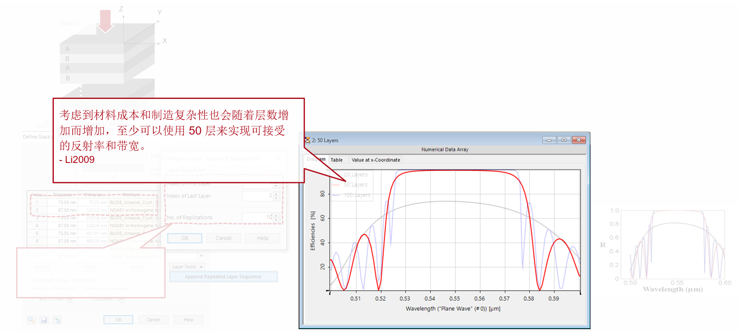Increase Index of Last Layer value
The height and width of the screenshot is (332, 739).
tap(276, 194)
